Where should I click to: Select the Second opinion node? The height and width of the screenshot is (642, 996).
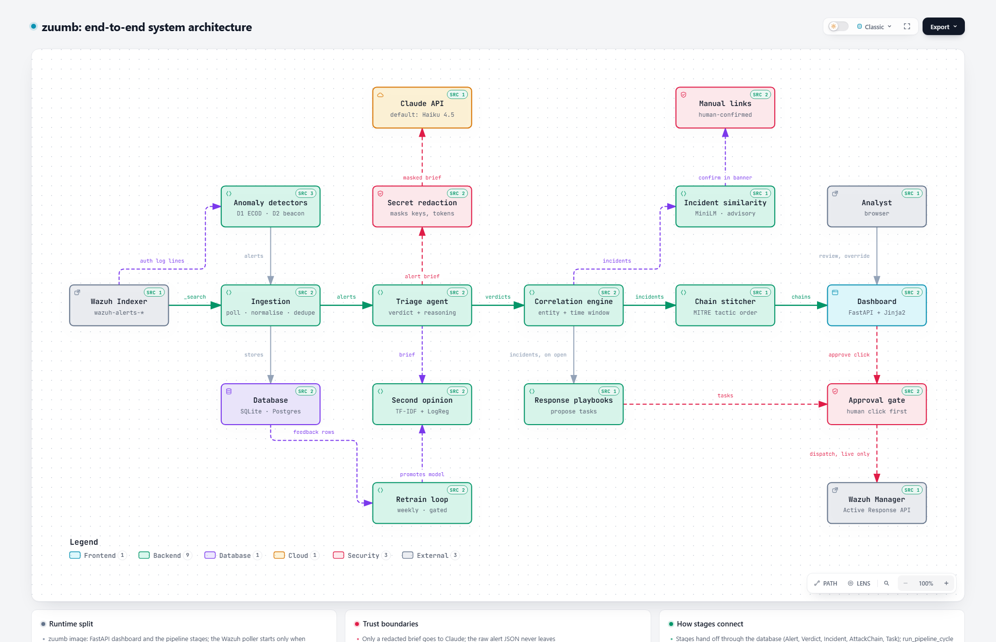tap(422, 404)
